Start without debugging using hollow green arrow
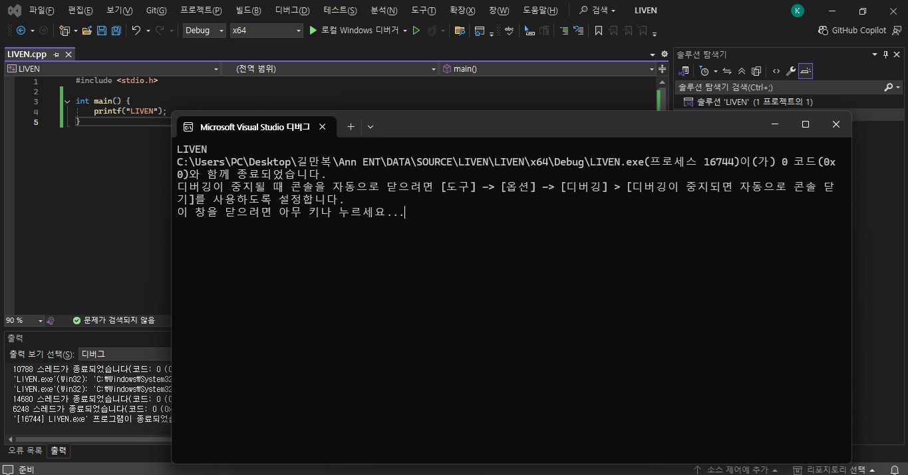 pos(416,31)
